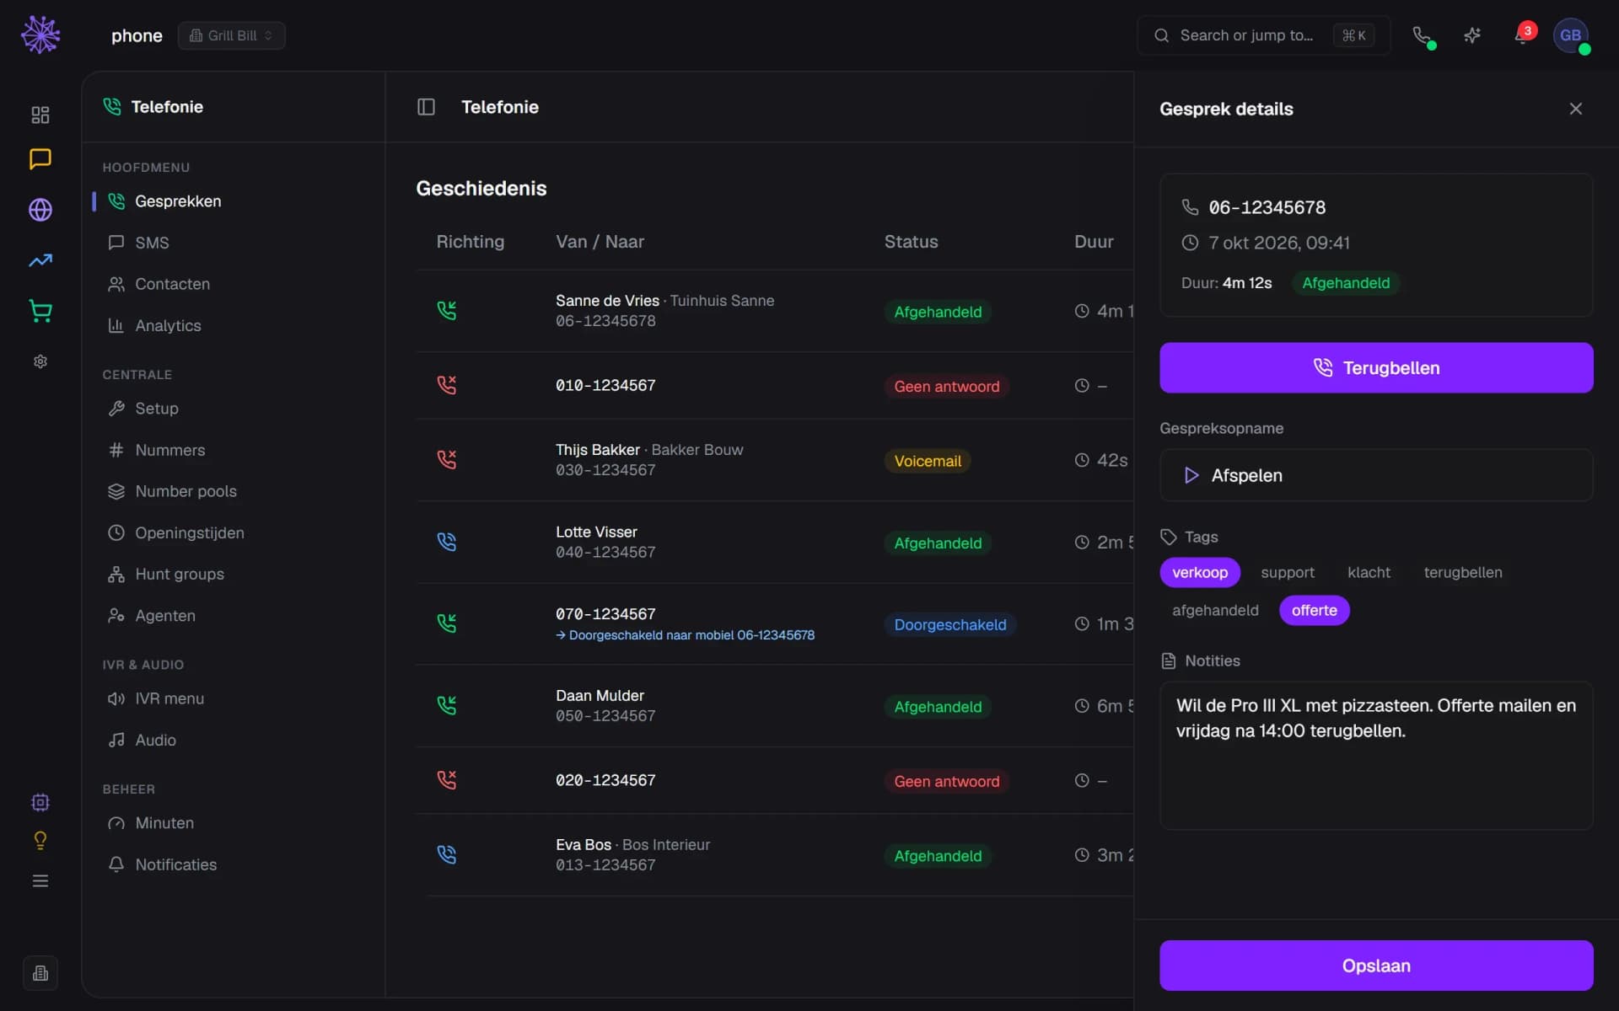Click the purple chip icon in left rail
The image size is (1619, 1011).
40,802
